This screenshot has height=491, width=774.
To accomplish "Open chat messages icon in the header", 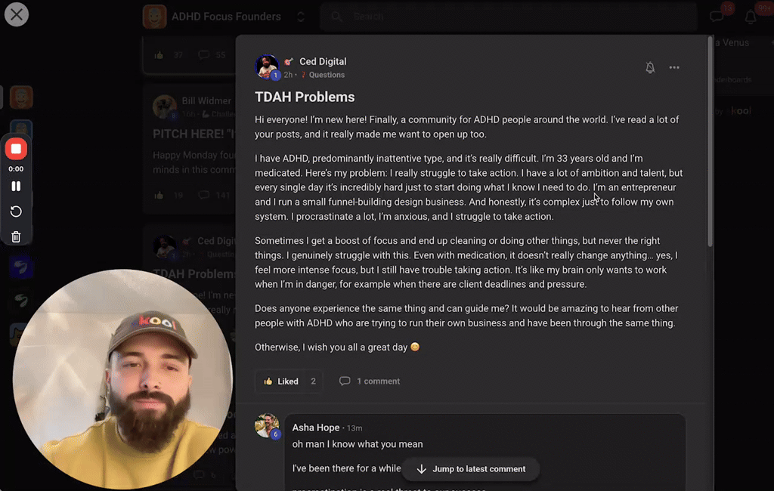I will coord(717,17).
